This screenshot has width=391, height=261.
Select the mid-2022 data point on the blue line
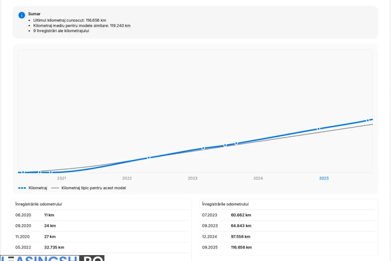(x=148, y=157)
